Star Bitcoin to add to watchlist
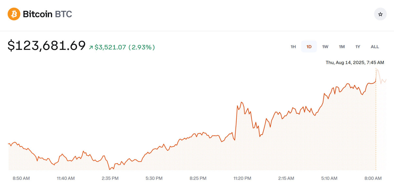Viewport: 394px width, 186px height. coord(380,14)
